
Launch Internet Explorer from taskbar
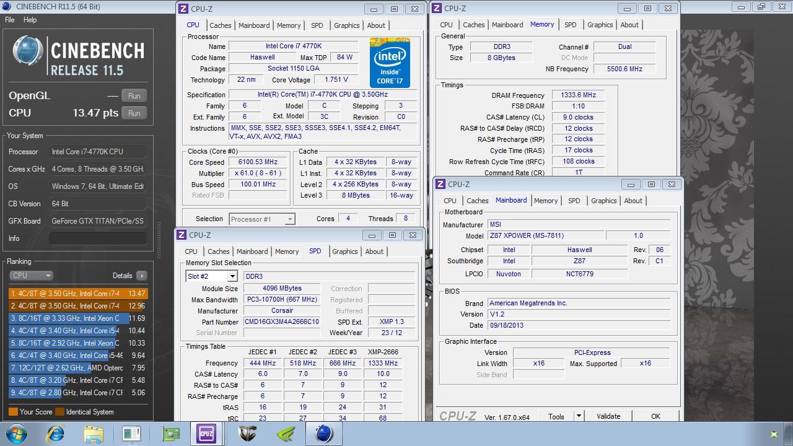click(56, 434)
